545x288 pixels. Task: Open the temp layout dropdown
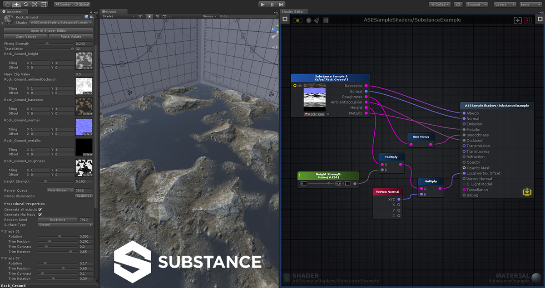click(530, 4)
